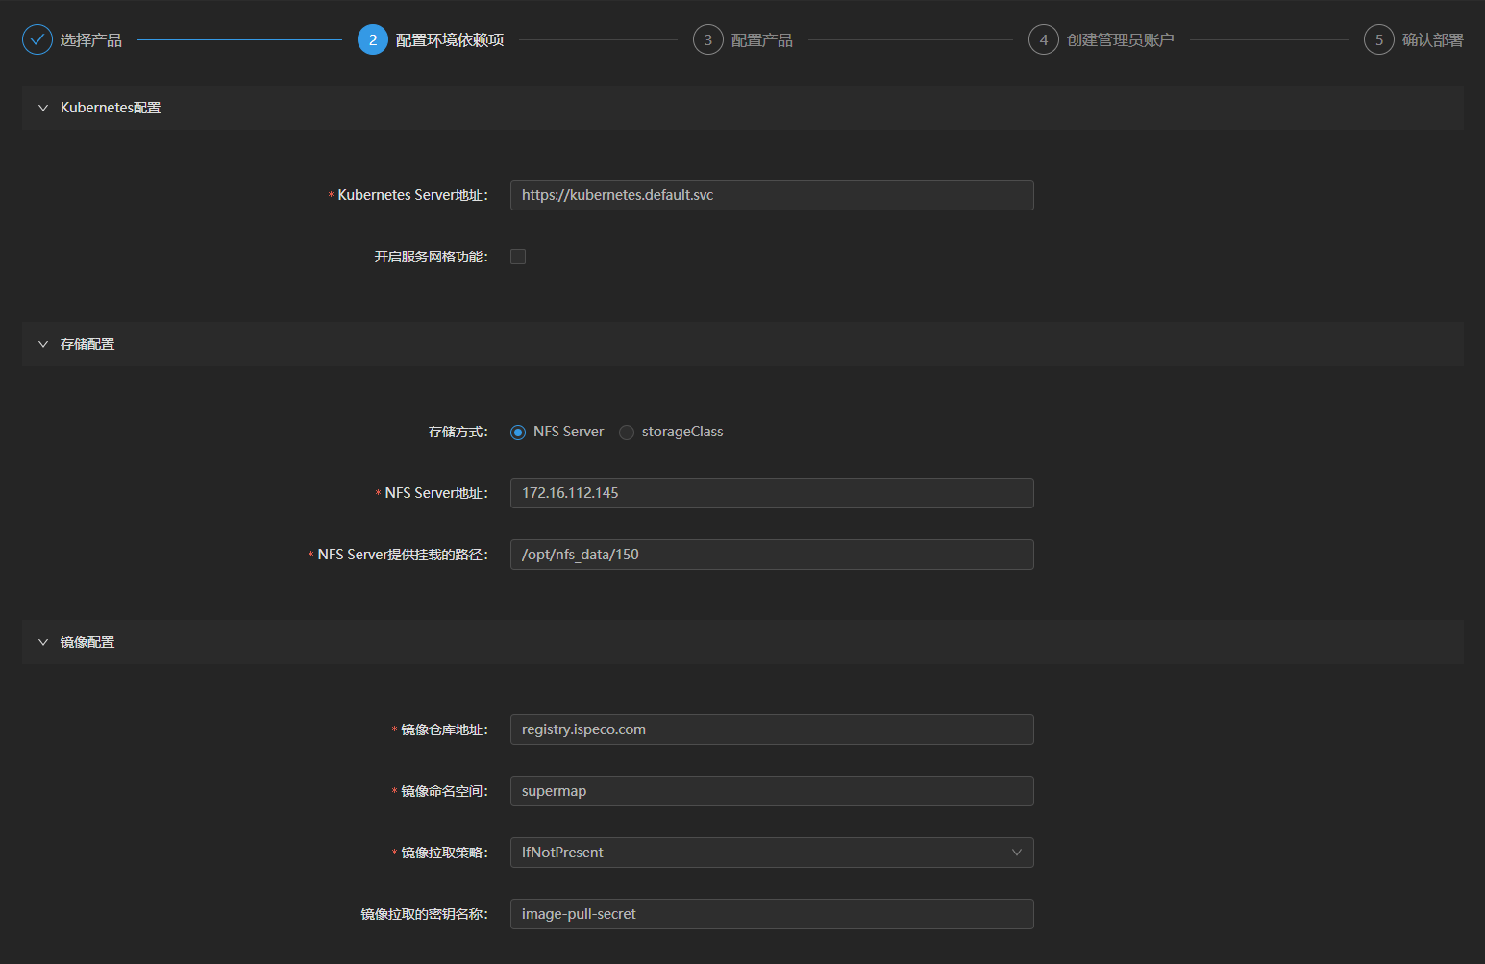The width and height of the screenshot is (1485, 964).
Task: Click the progress connector line after step 2
Action: [596, 39]
